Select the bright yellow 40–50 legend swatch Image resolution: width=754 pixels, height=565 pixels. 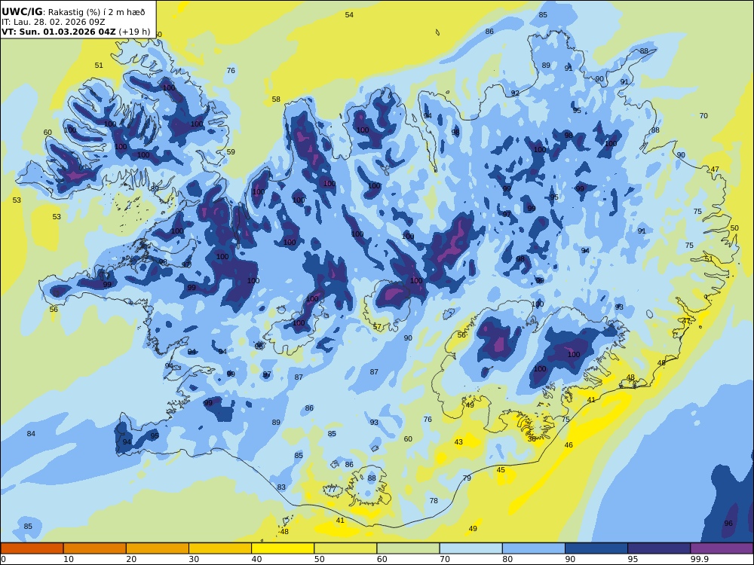(283, 548)
